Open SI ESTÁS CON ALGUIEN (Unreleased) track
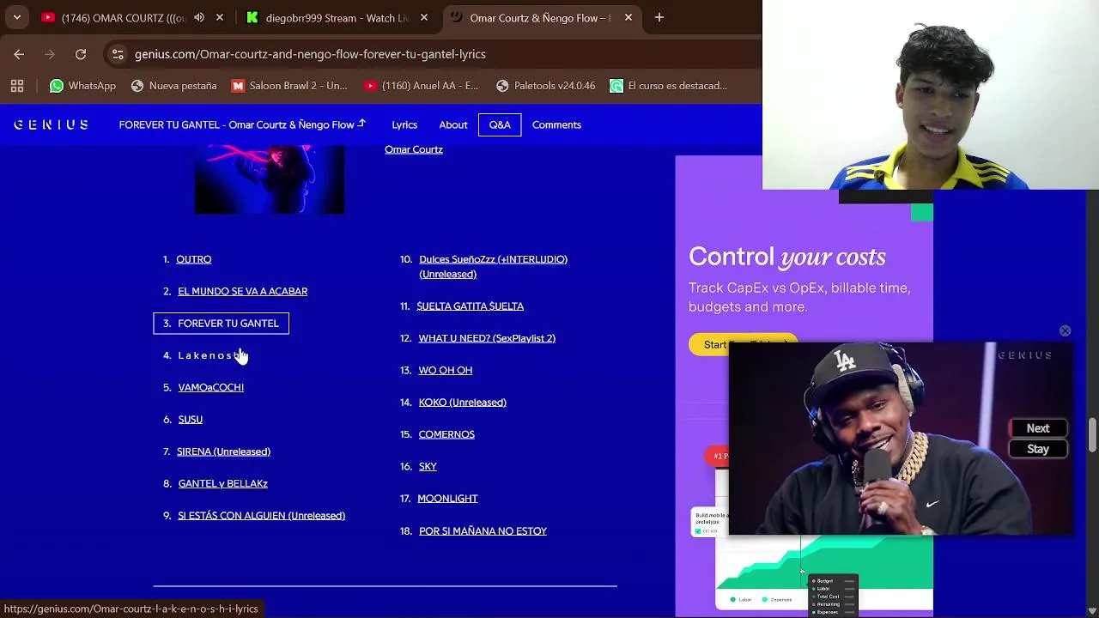This screenshot has height=618, width=1099. 261,516
